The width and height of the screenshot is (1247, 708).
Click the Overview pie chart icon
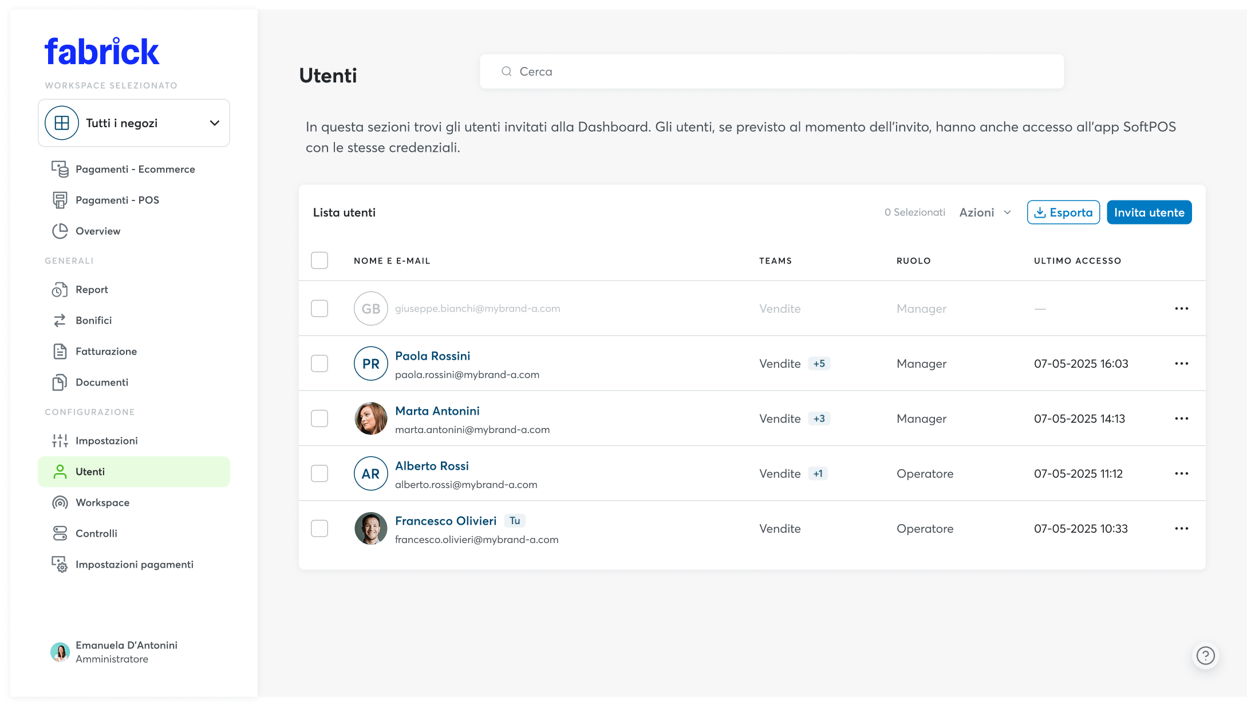[60, 231]
